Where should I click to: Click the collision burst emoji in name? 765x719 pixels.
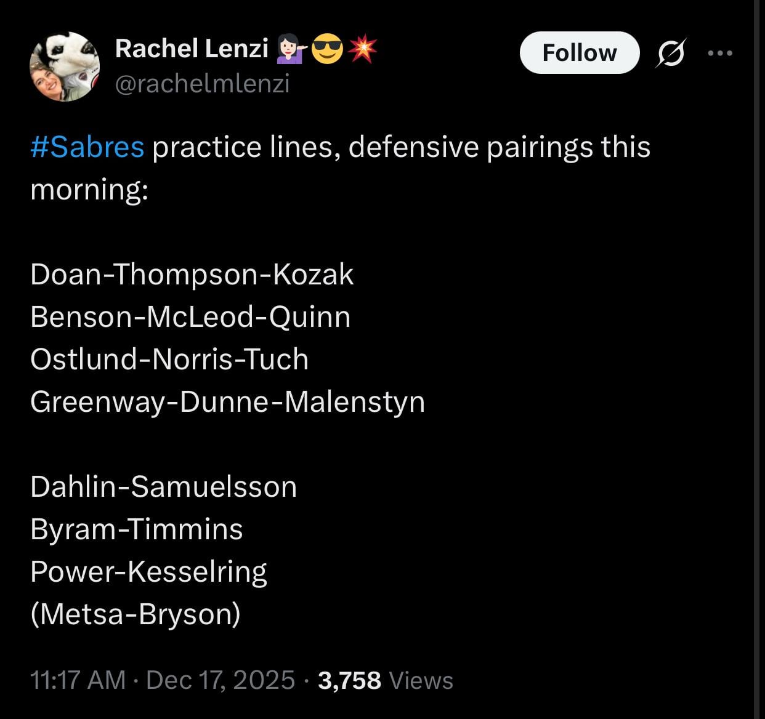click(x=362, y=49)
